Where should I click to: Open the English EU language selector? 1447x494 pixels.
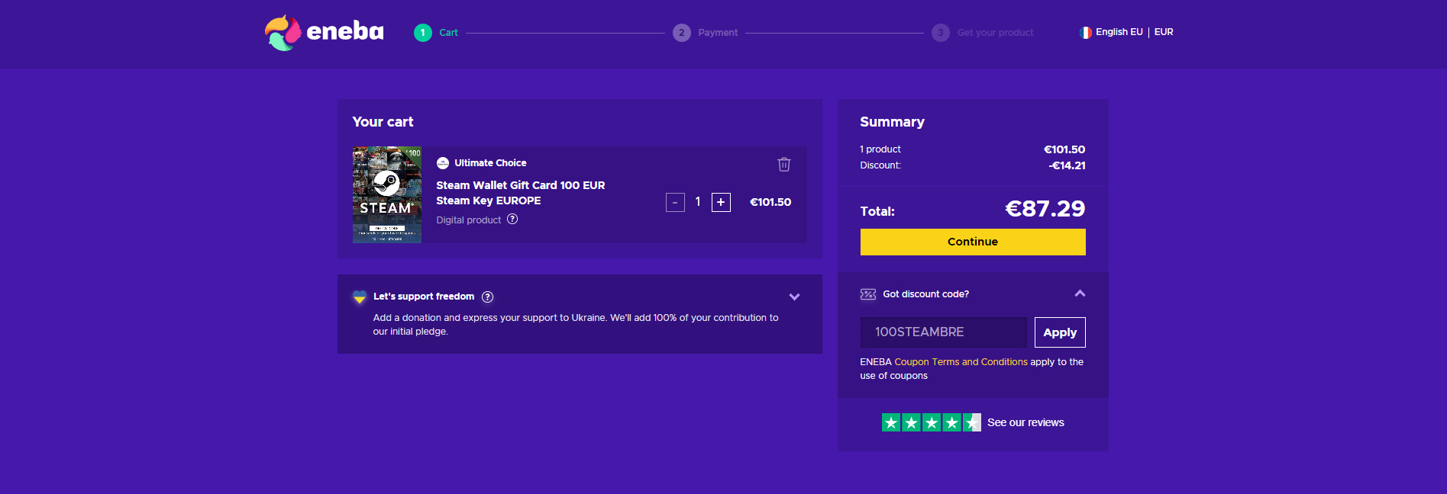click(1119, 32)
